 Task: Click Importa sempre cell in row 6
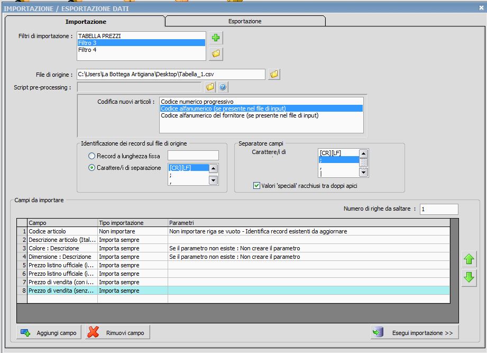[x=133, y=274]
